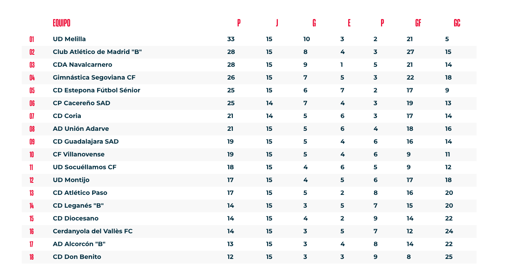The width and height of the screenshot is (505, 276).
Task: Open UD Socuéllamos CF entry
Action: [85, 167]
